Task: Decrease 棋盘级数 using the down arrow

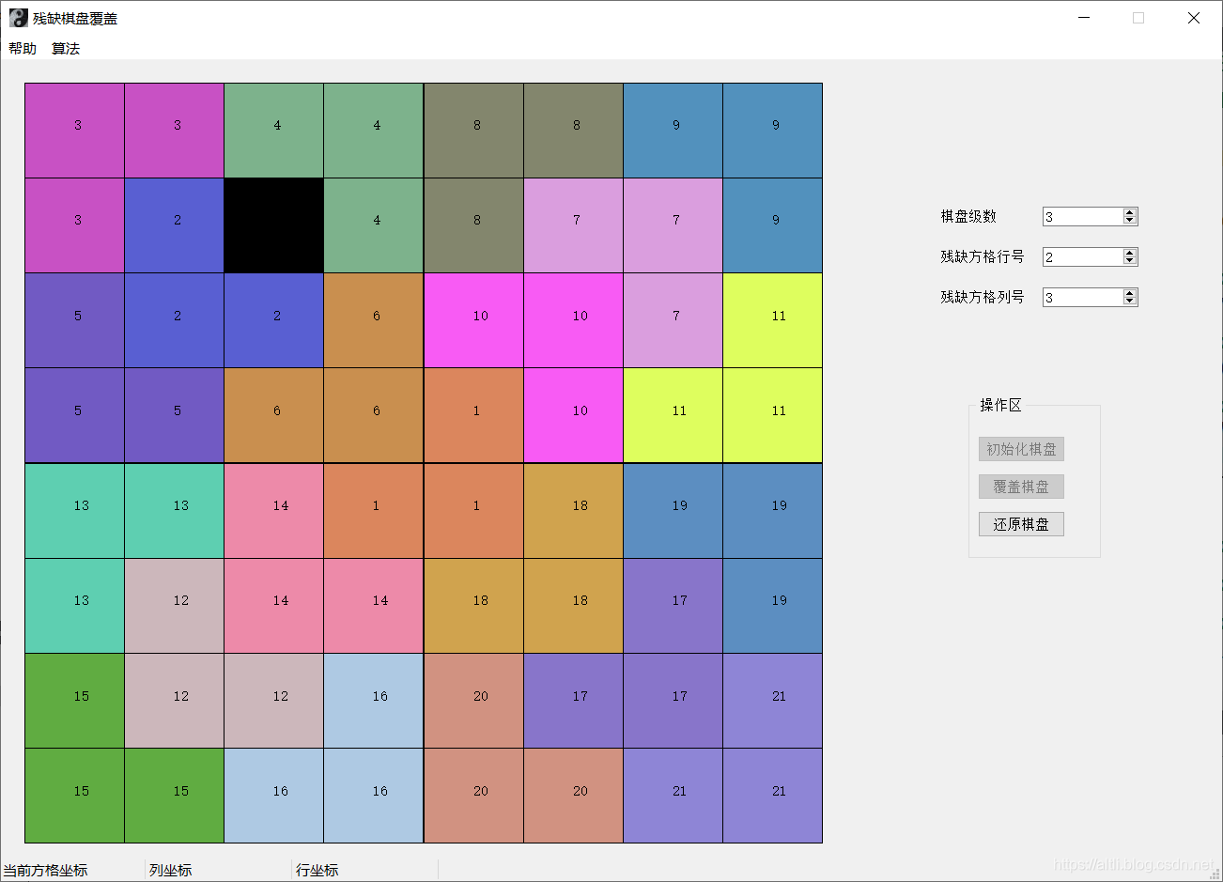Action: click(1129, 221)
